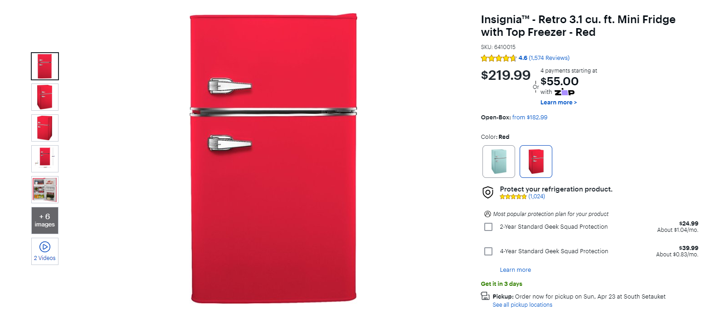Click the shield protection icon

pos(487,192)
